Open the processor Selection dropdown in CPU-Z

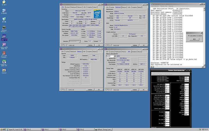tap(75, 41)
